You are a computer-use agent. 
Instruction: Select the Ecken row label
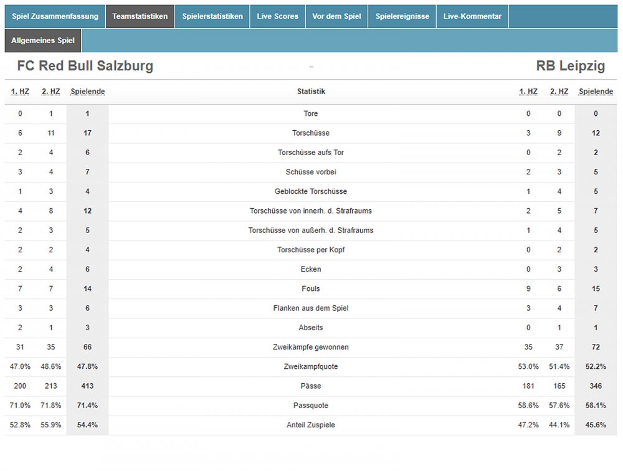tap(311, 270)
